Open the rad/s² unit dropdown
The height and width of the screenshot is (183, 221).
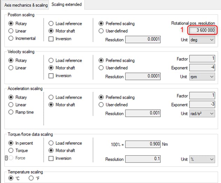pyautogui.click(x=202, y=114)
